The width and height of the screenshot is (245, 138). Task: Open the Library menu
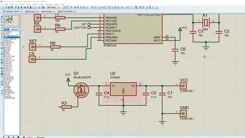point(41,4)
